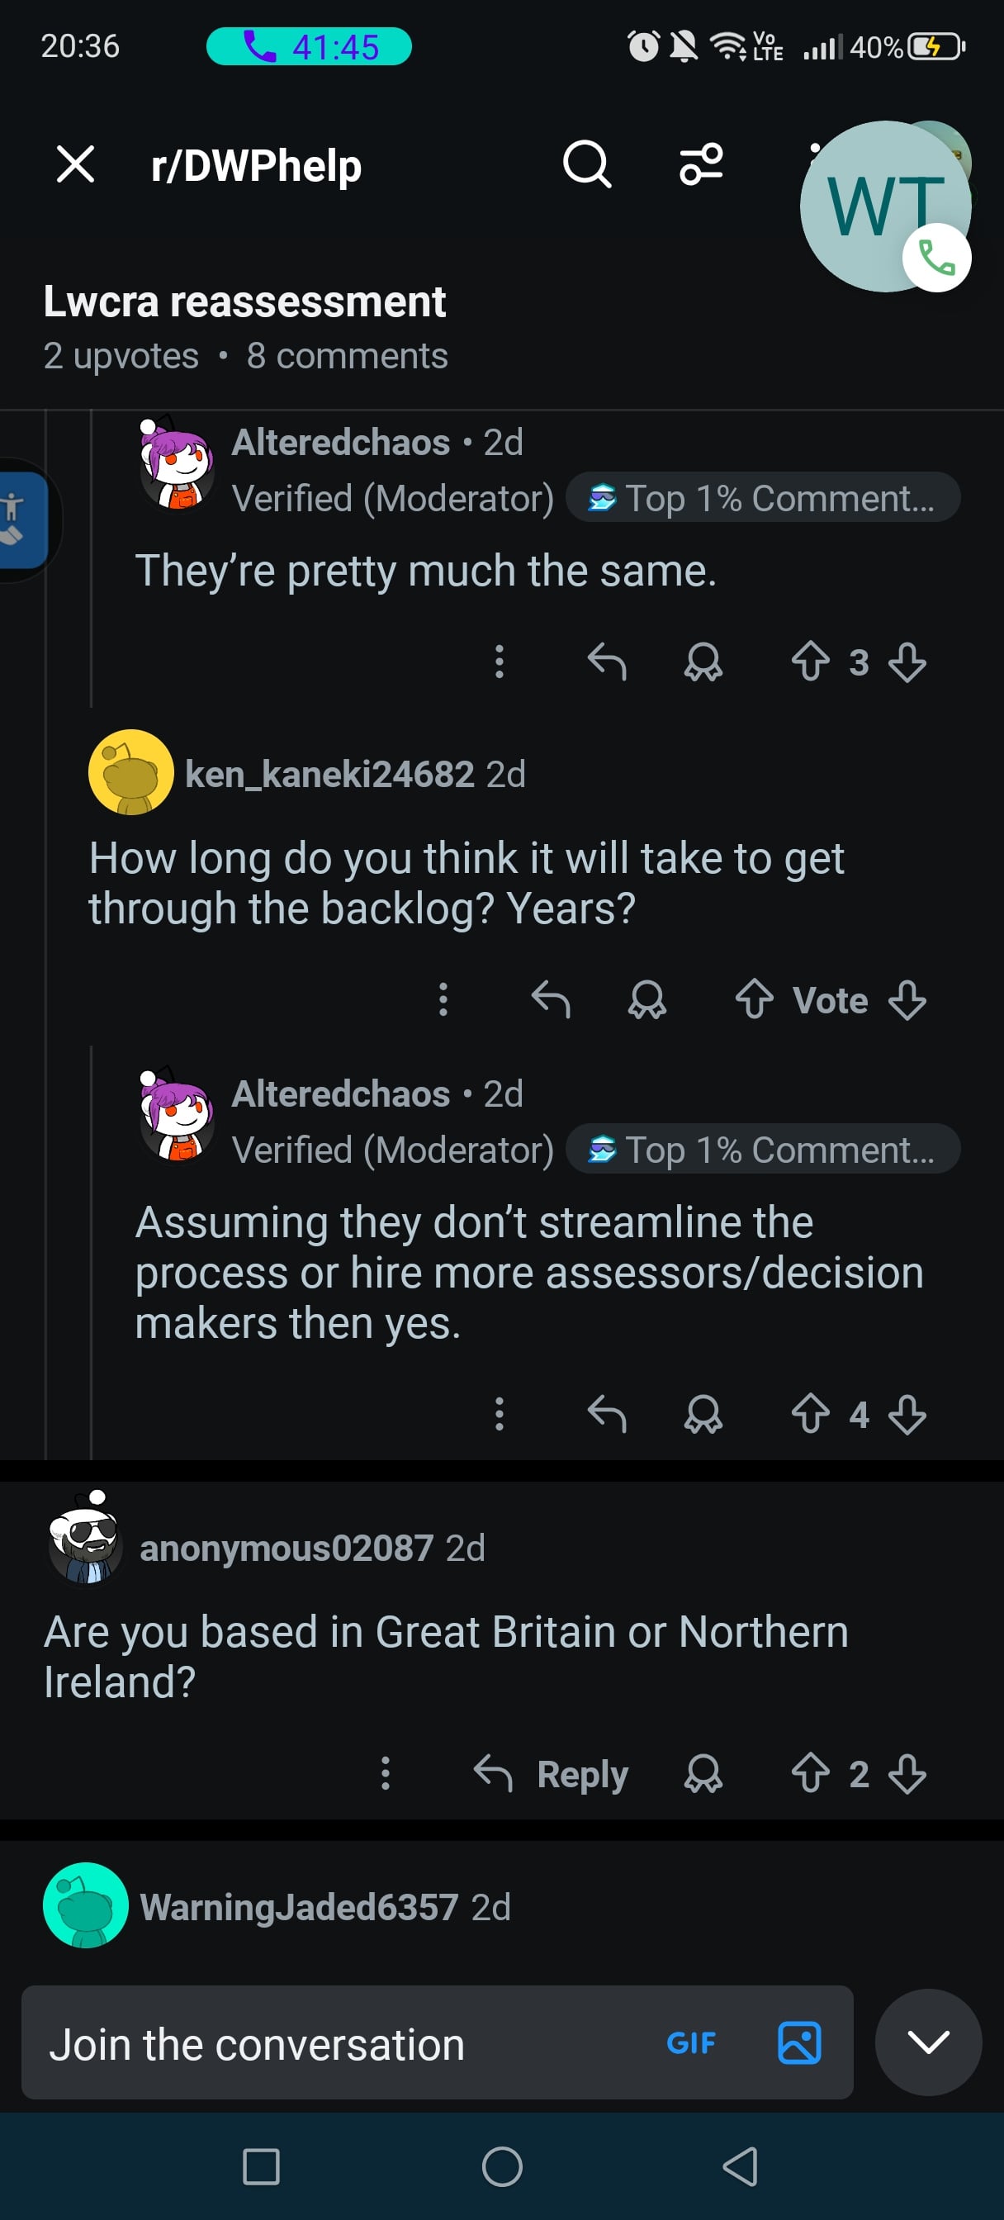Tap the GIF button in comment box
This screenshot has width=1004, height=2220.
(x=690, y=2042)
